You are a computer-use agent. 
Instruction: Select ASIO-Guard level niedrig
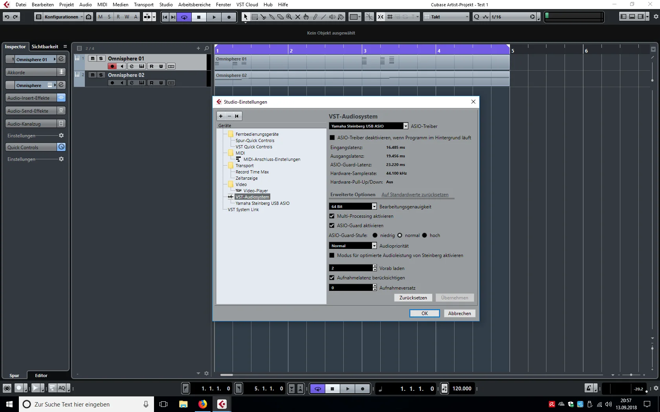point(375,235)
